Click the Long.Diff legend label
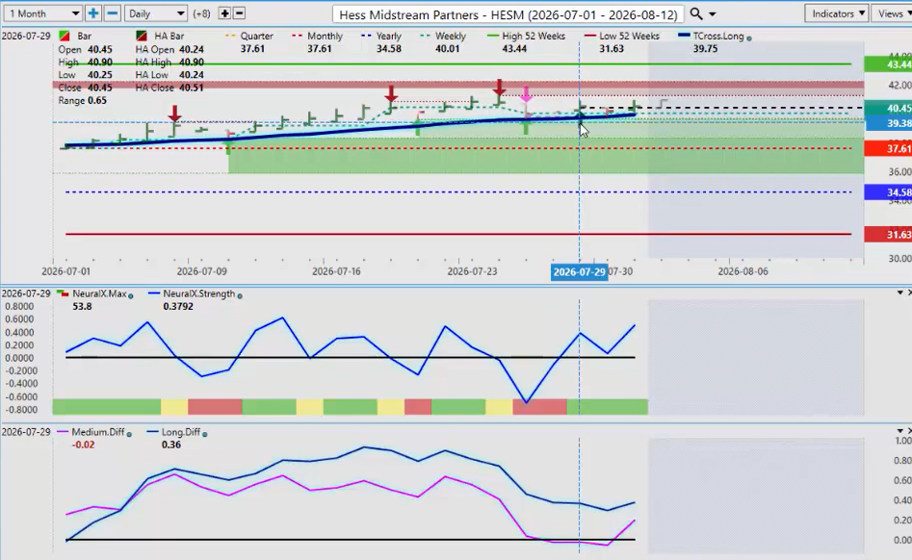The image size is (912, 560). click(x=181, y=432)
